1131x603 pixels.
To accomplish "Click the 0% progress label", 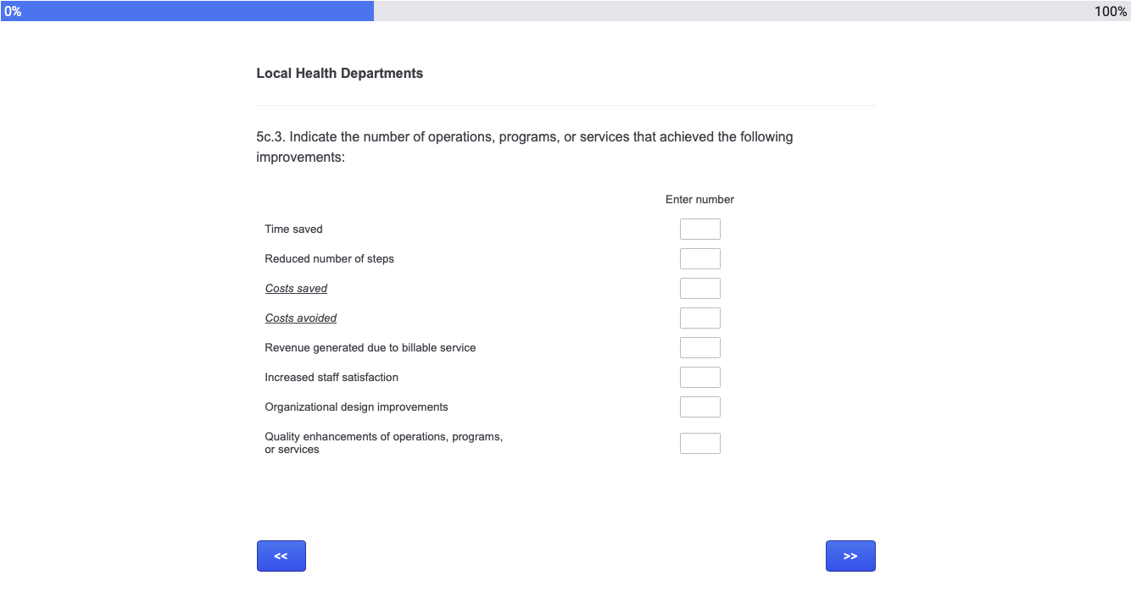I will pos(12,11).
